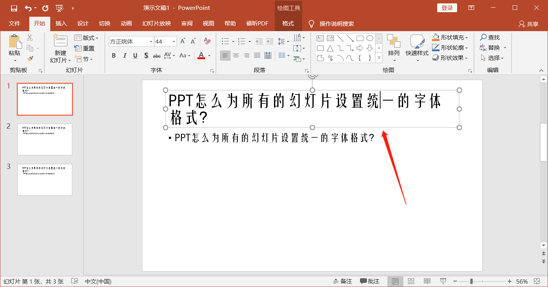Align text left
548x287 pixels.
tap(225, 56)
